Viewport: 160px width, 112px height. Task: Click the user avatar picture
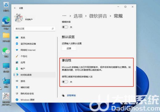click(18, 18)
